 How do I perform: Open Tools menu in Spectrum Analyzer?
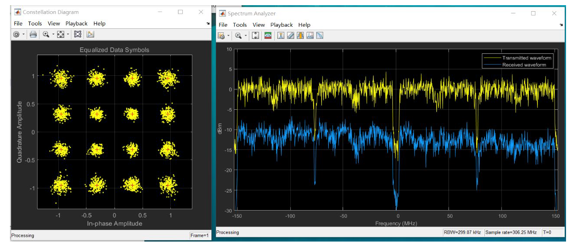240,25
